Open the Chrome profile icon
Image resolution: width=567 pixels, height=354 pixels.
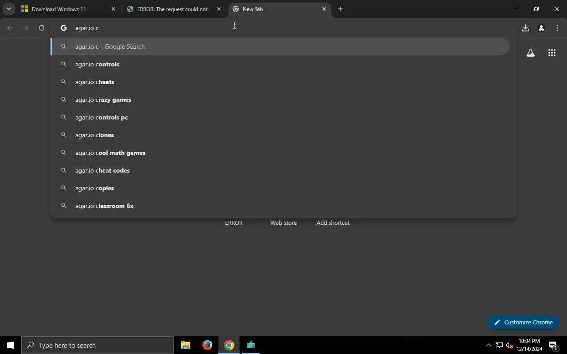click(541, 28)
